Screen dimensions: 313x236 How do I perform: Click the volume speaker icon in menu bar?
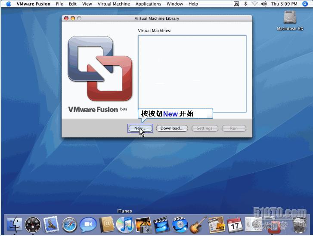click(264, 4)
